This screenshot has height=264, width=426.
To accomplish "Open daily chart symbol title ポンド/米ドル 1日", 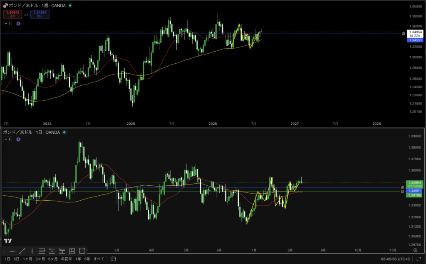I will coord(32,132).
